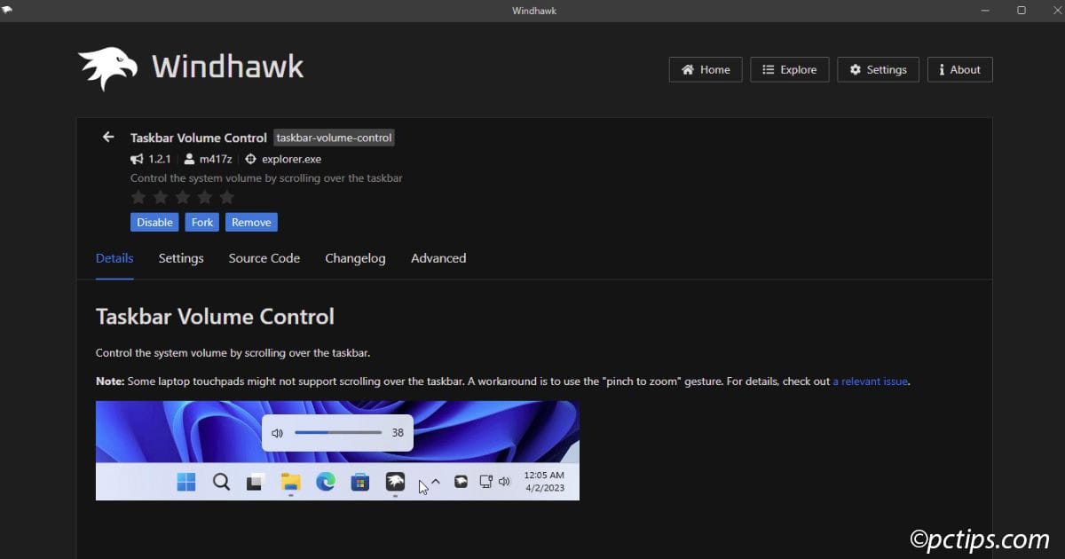Open Windhawk Settings from the header

(x=878, y=69)
